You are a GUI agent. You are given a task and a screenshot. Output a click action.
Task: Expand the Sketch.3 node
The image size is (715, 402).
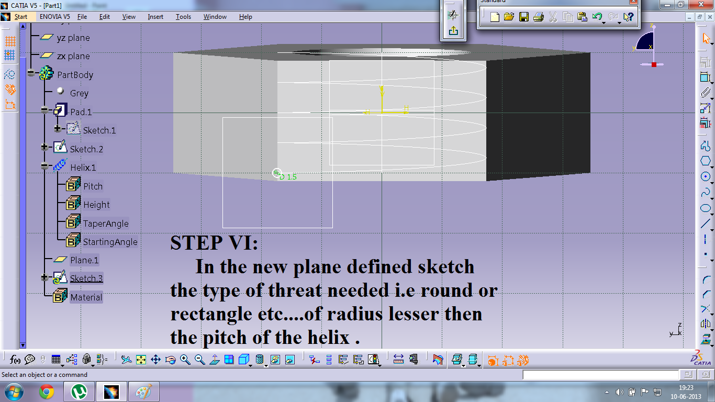(x=44, y=277)
